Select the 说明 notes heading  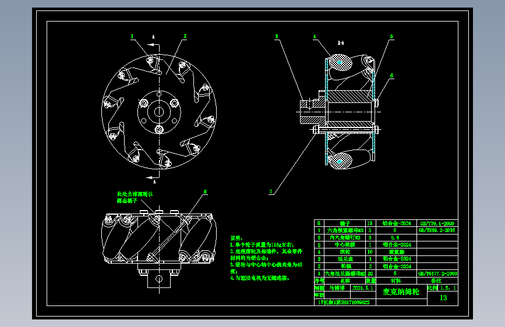point(236,238)
